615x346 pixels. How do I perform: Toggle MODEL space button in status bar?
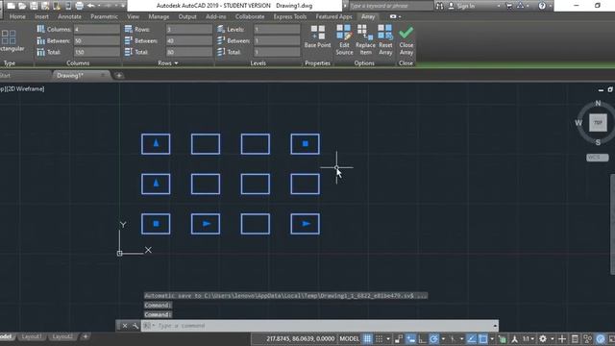349,338
